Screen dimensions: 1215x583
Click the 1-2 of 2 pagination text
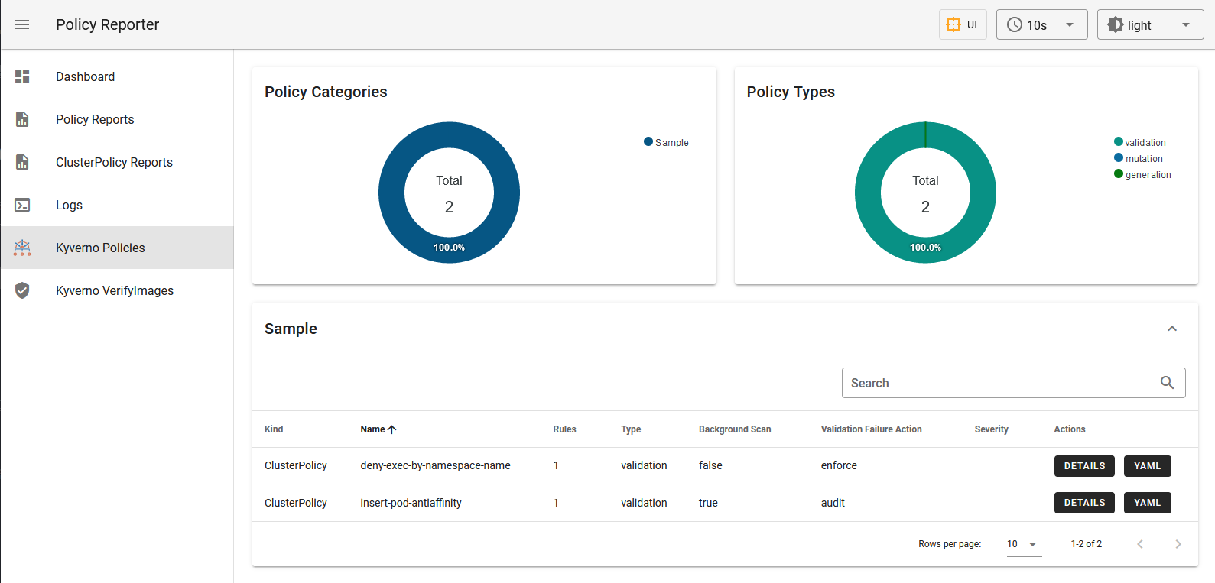pos(1086,544)
